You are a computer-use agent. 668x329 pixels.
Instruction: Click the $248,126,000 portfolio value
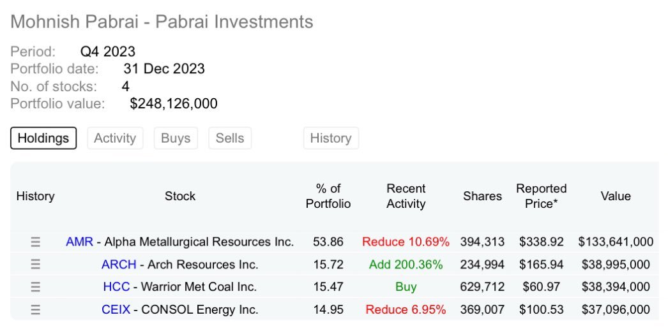coord(174,104)
